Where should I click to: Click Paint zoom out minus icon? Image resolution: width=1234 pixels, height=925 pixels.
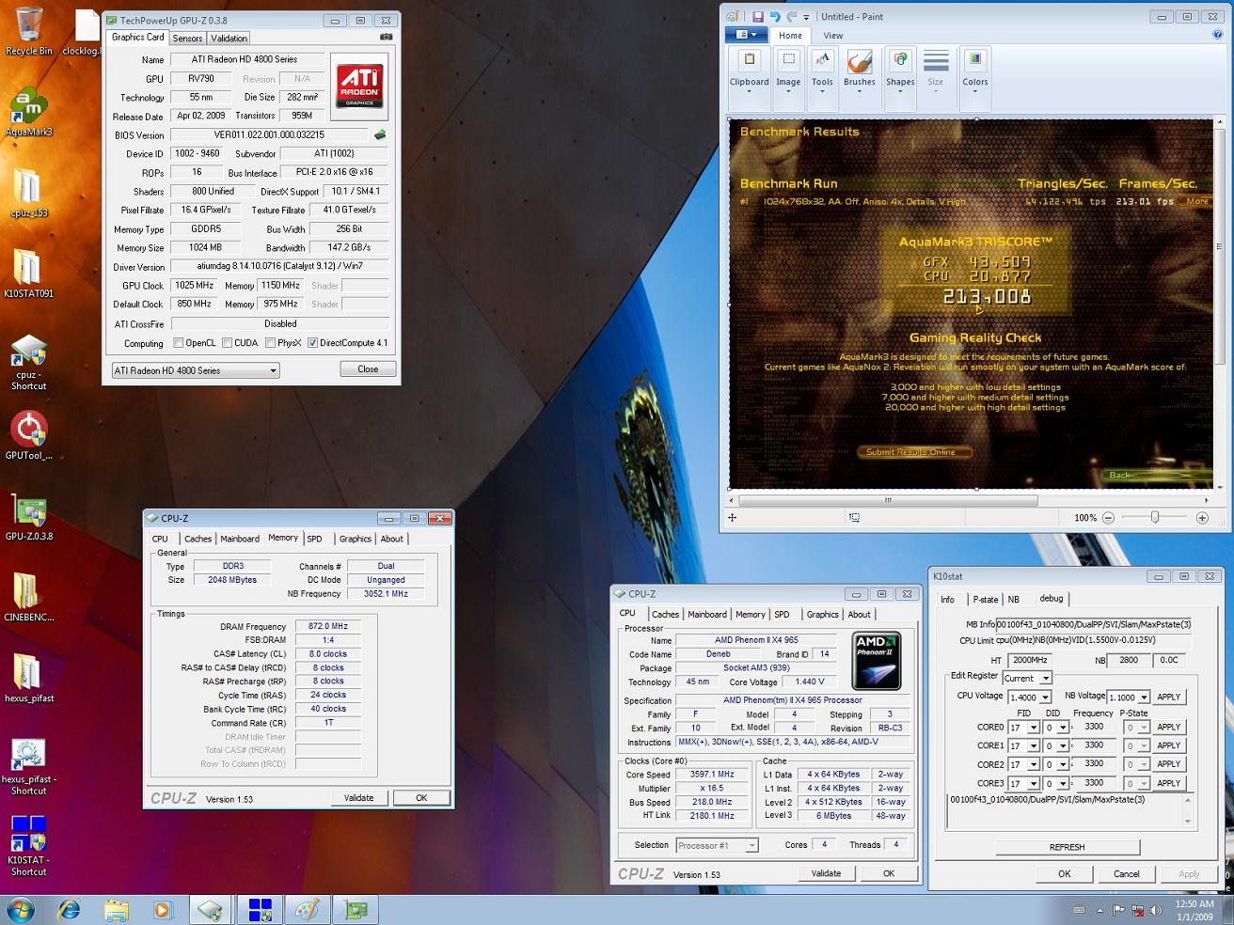point(1108,518)
